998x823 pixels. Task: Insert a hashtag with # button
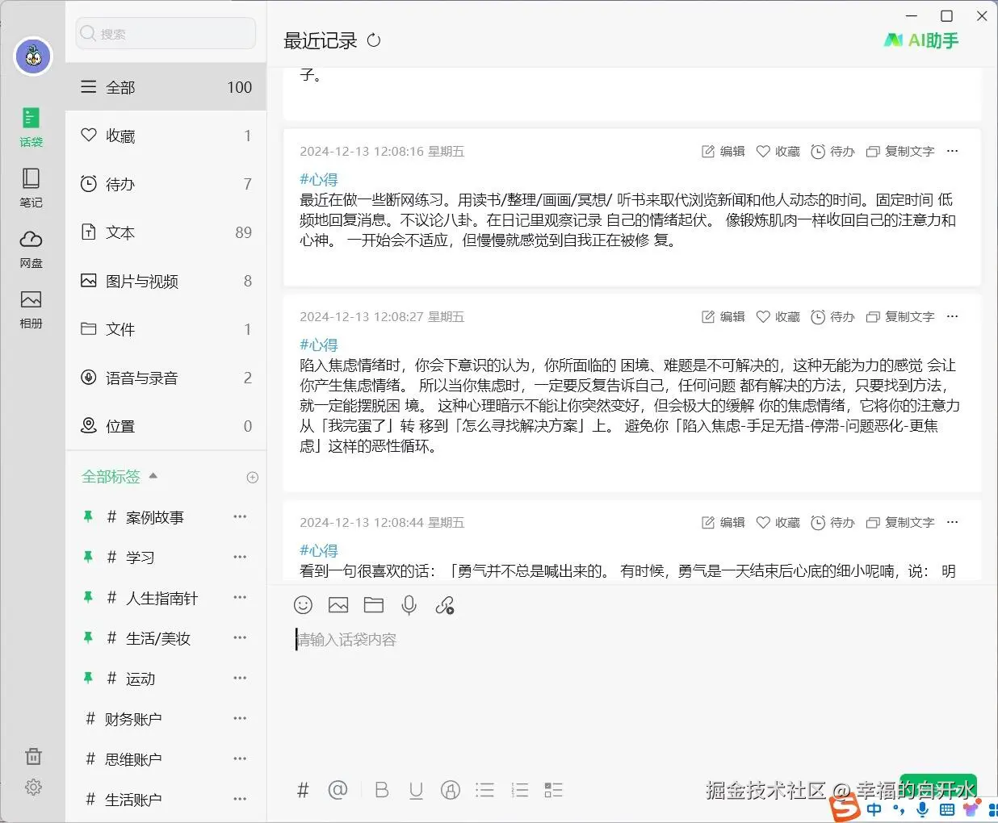[304, 790]
